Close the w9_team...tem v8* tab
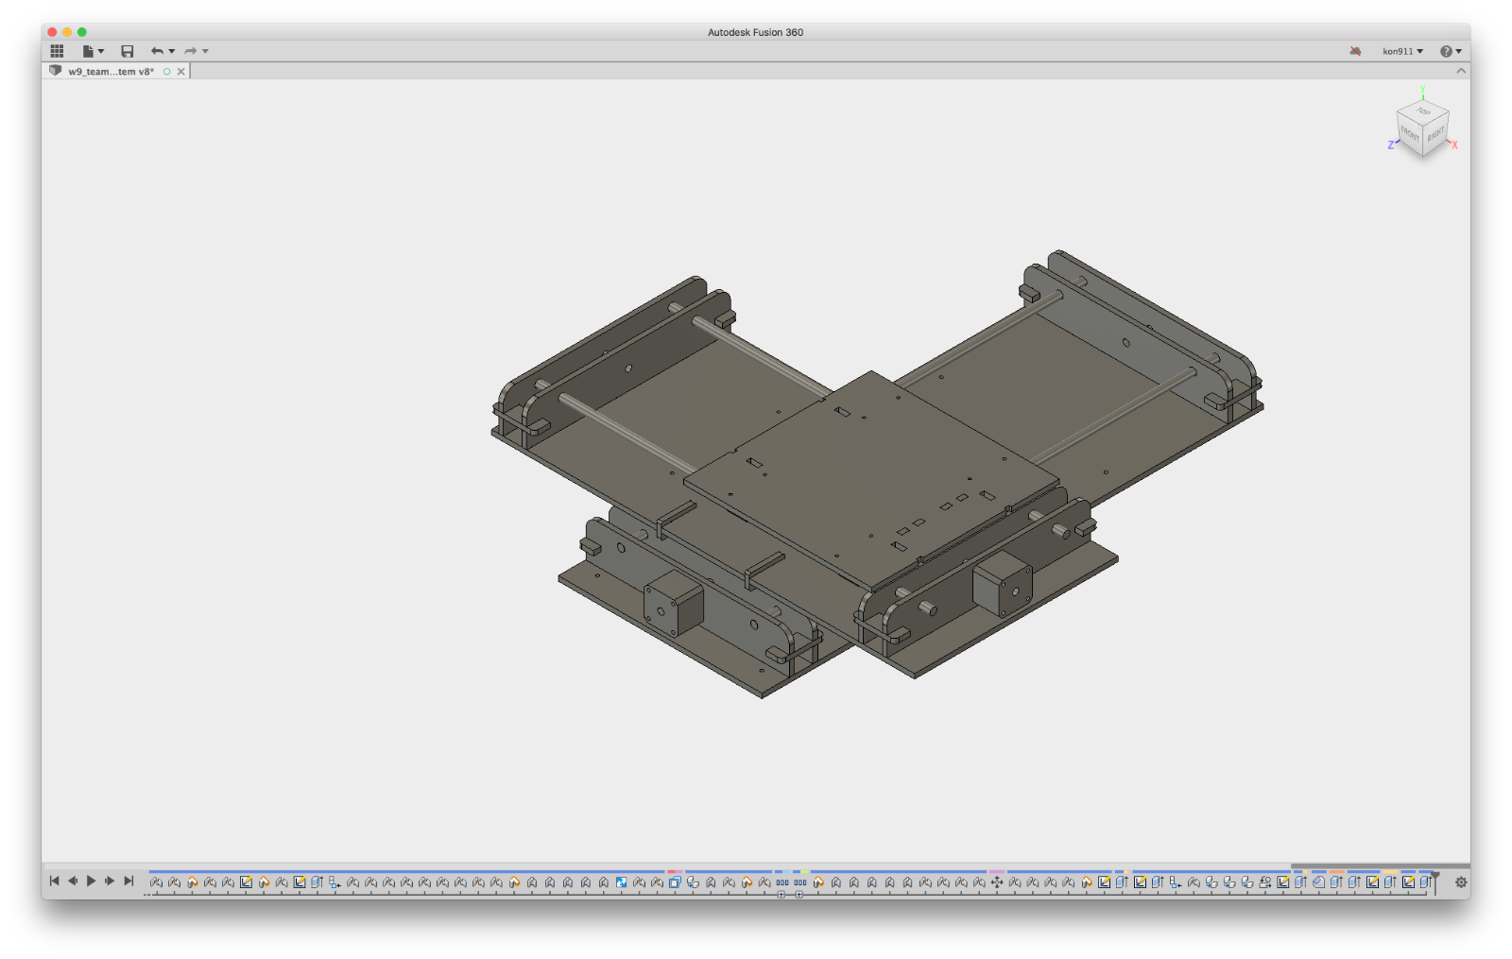The height and width of the screenshot is (959, 1512). (x=181, y=71)
